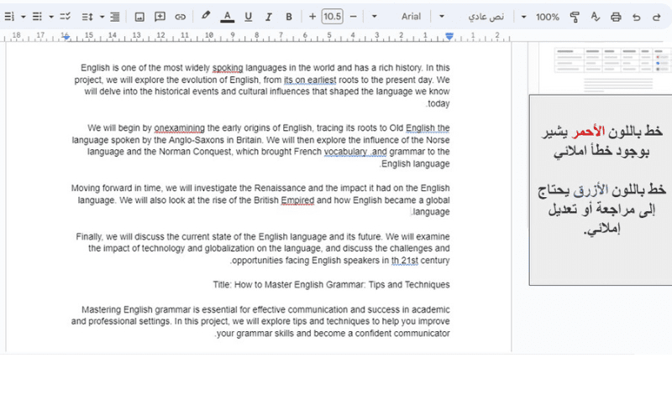Add a comment from the toolbar

160,17
